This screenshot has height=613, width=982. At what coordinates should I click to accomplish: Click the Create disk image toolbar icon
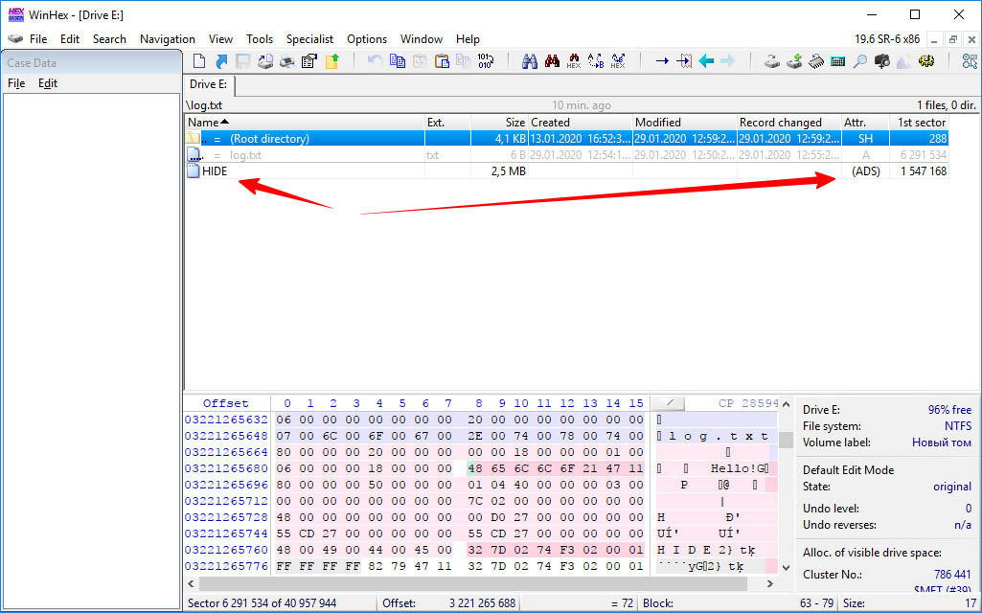tap(265, 60)
